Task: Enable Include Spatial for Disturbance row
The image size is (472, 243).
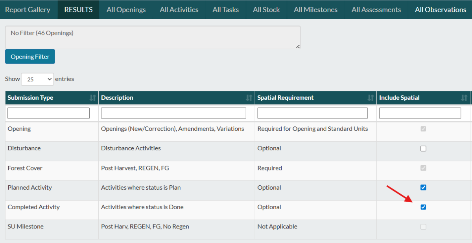Action: tap(423, 148)
